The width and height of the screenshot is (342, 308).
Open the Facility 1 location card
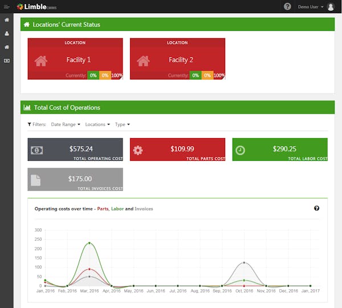(x=75, y=59)
